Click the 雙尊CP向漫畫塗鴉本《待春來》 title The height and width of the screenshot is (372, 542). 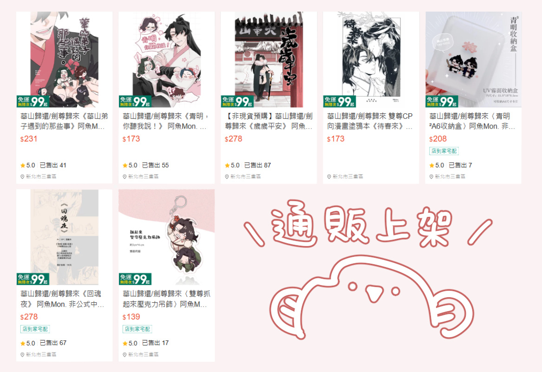(x=370, y=121)
